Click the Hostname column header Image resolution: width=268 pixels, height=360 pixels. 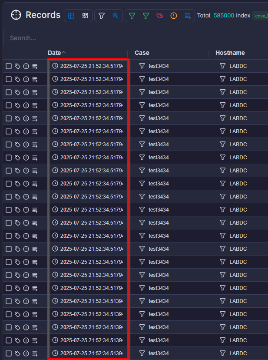[x=230, y=53]
